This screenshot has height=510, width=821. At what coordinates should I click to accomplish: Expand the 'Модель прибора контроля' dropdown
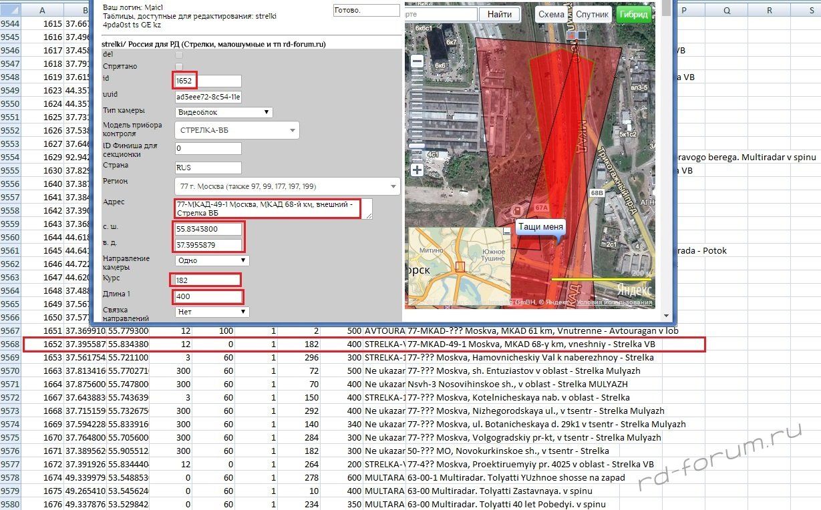[236, 130]
